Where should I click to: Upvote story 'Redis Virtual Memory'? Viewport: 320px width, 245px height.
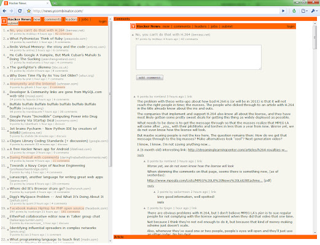[x=8, y=47]
